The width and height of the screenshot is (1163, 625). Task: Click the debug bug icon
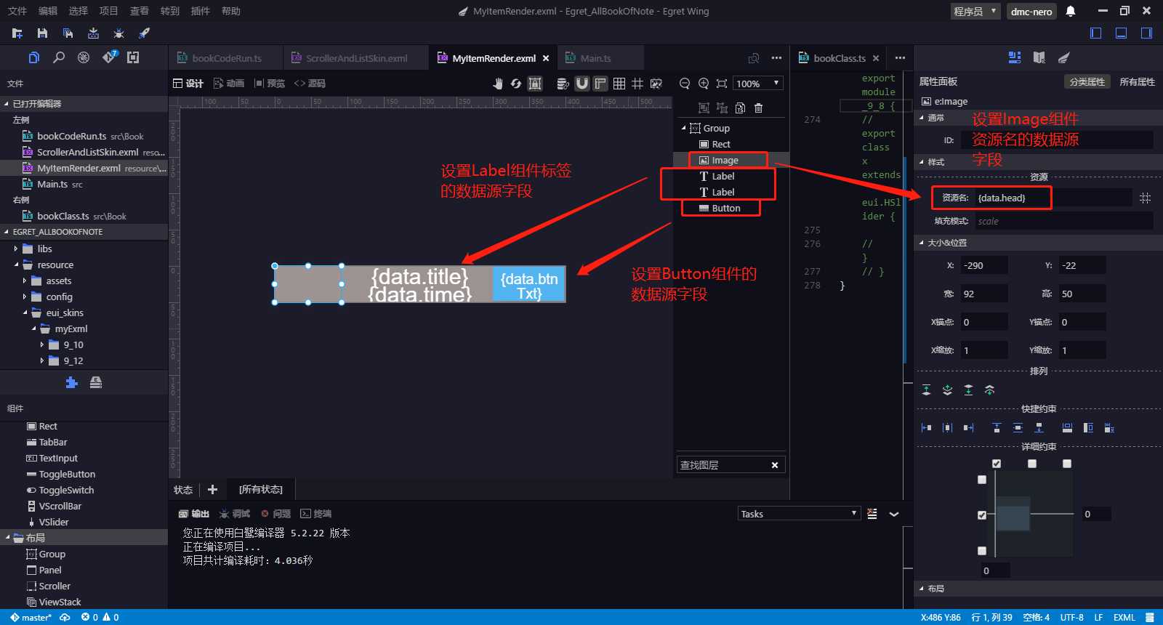[x=118, y=33]
